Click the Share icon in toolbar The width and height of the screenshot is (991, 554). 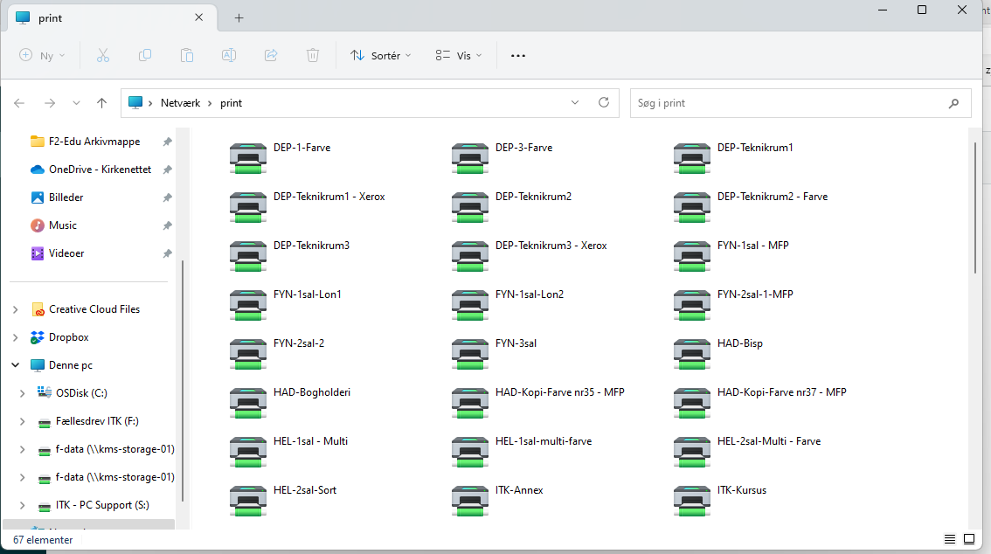271,56
